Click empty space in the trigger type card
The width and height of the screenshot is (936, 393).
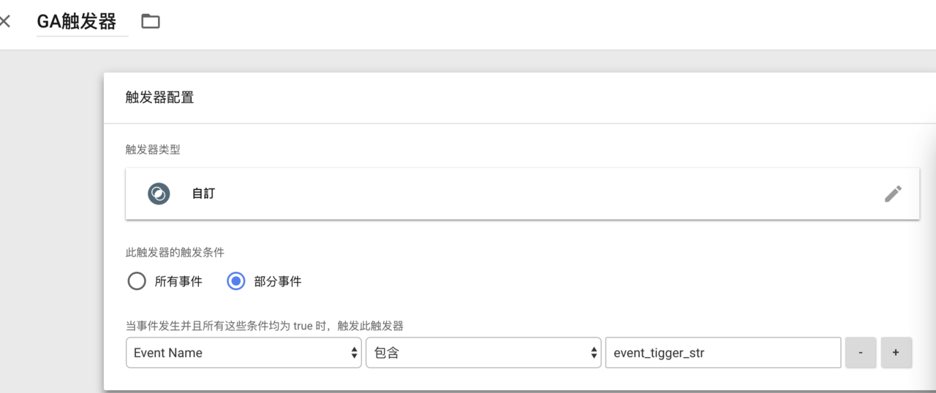(x=548, y=194)
